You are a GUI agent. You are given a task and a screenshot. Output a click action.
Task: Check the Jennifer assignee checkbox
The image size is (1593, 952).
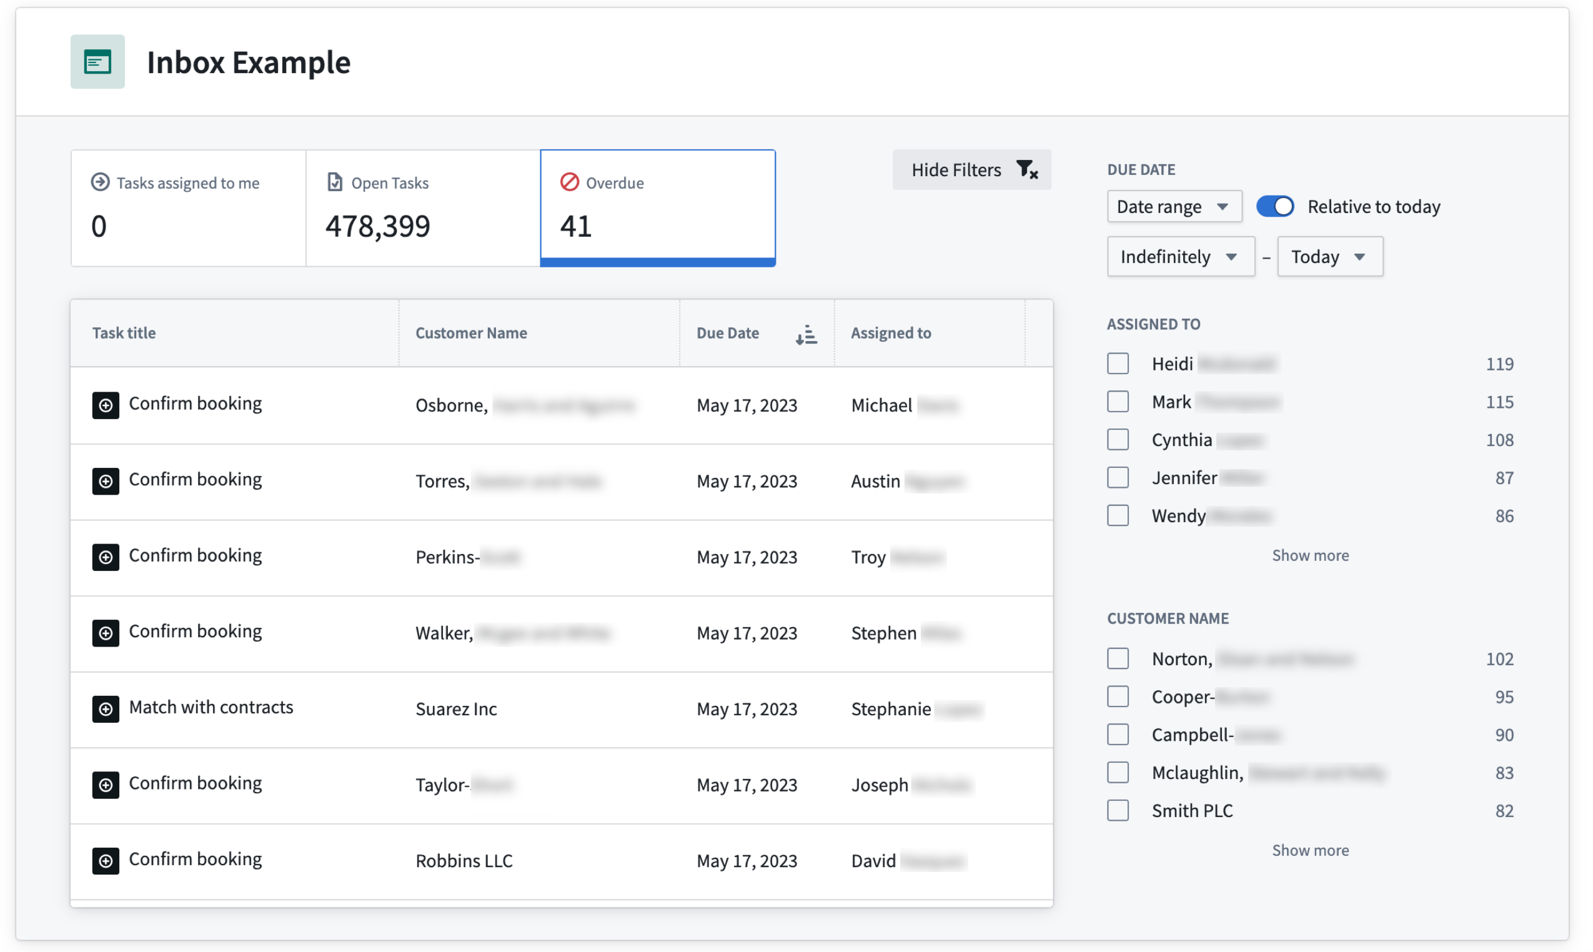[x=1118, y=477]
